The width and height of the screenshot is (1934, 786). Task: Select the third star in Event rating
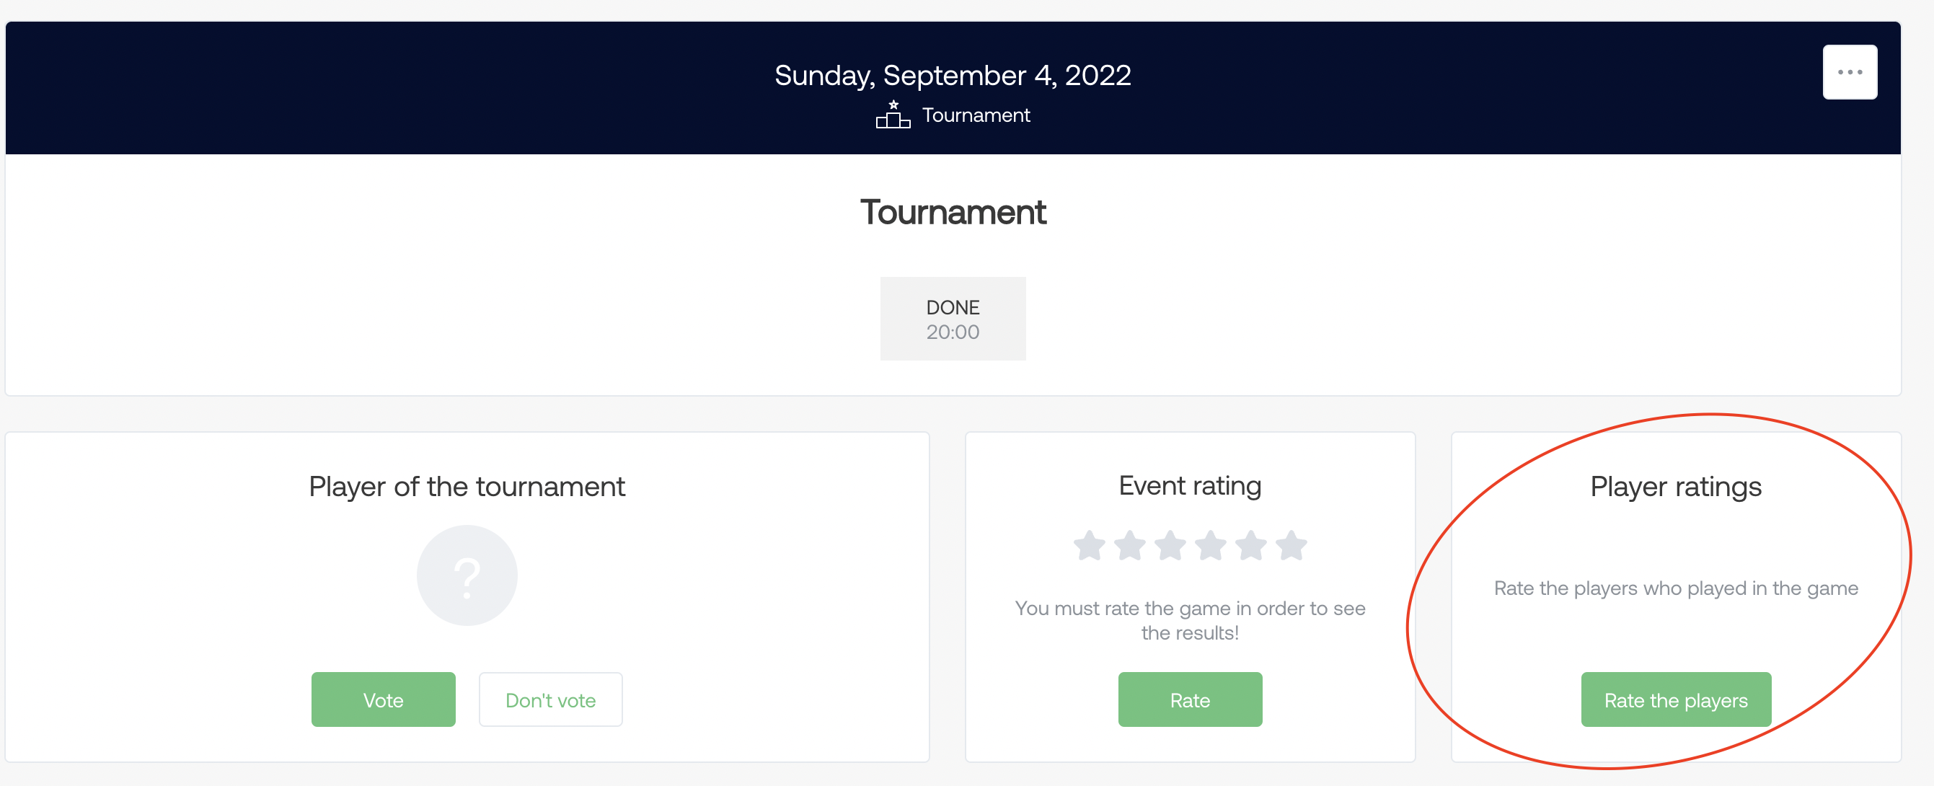click(x=1170, y=546)
